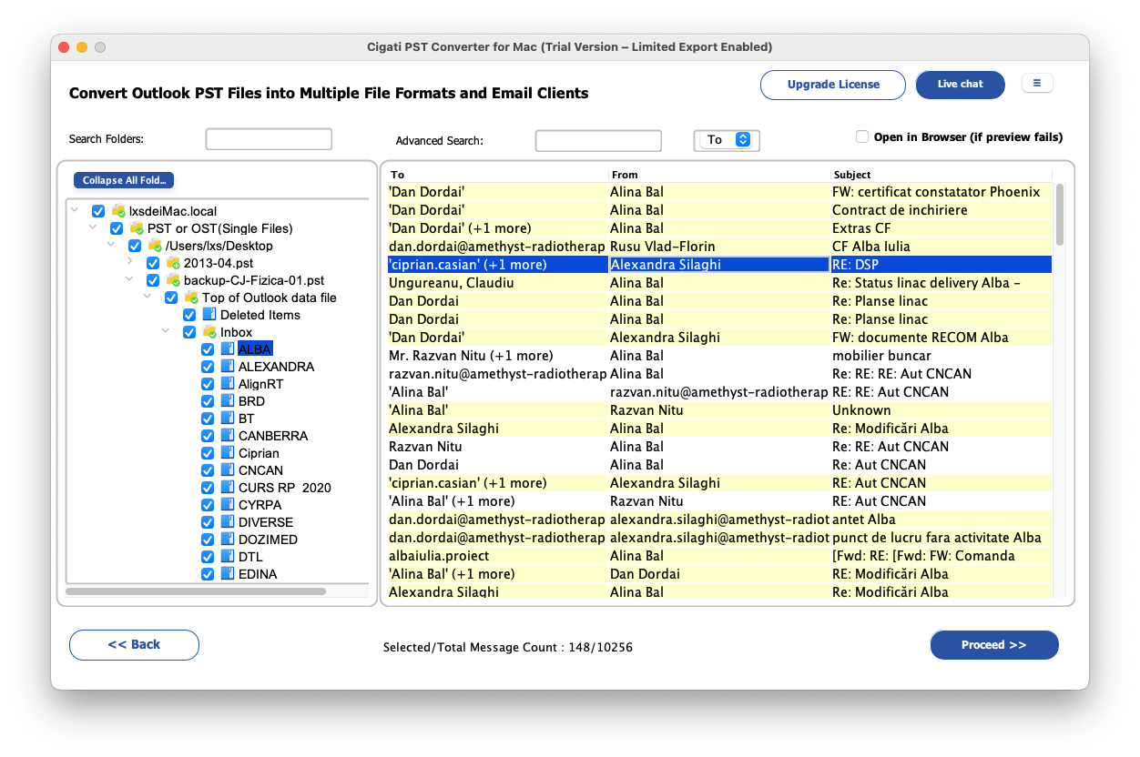1140x757 pixels.
Task: Click the Top of Outlook data file icon
Action: pyautogui.click(x=191, y=298)
